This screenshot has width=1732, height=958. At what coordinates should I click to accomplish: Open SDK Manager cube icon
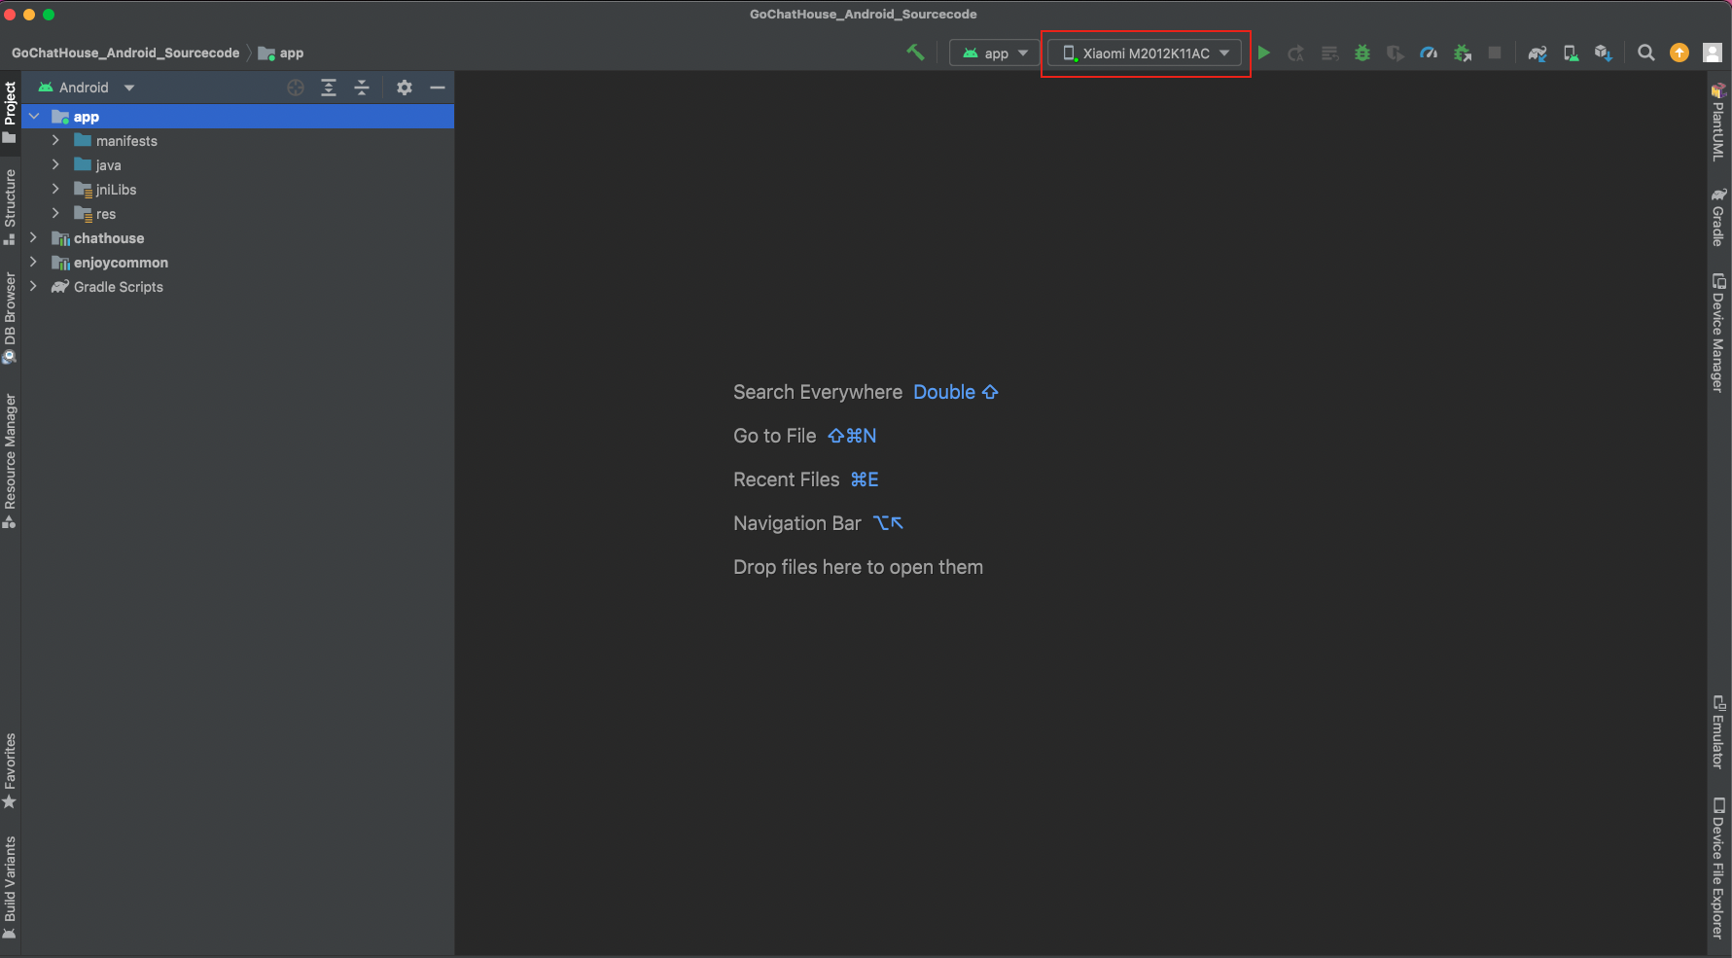tap(1603, 53)
